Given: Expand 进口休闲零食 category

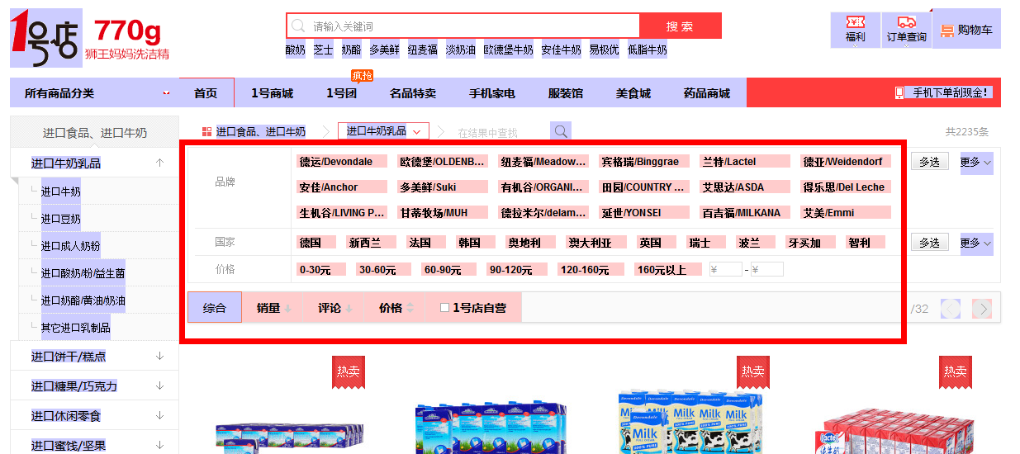Looking at the screenshot, I should click(x=159, y=415).
